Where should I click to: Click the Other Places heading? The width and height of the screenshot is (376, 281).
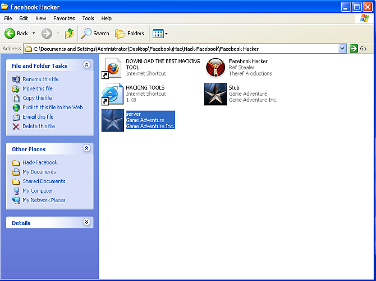click(x=29, y=149)
